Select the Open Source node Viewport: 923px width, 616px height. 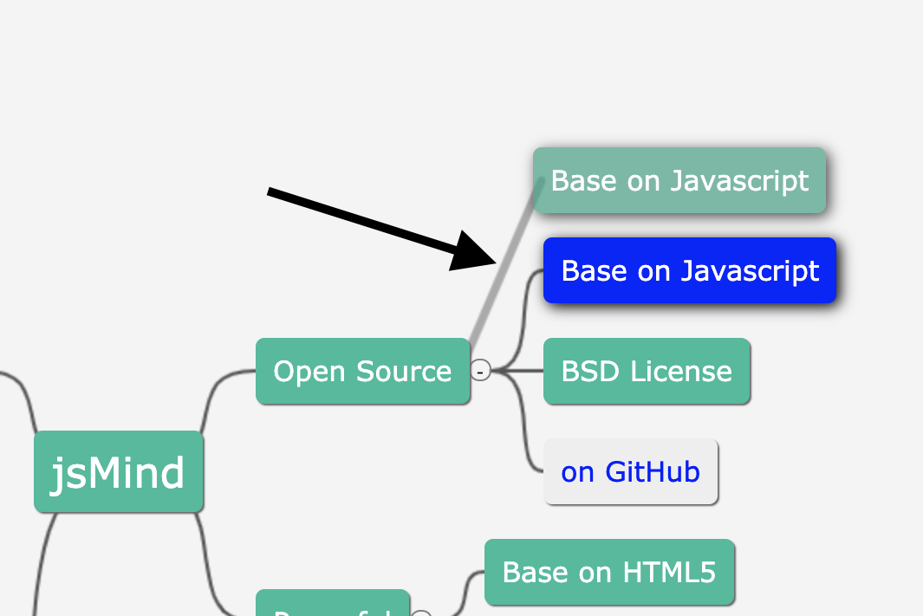362,371
